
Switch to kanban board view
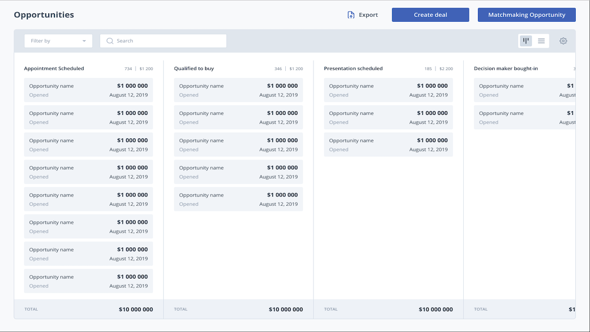click(526, 41)
